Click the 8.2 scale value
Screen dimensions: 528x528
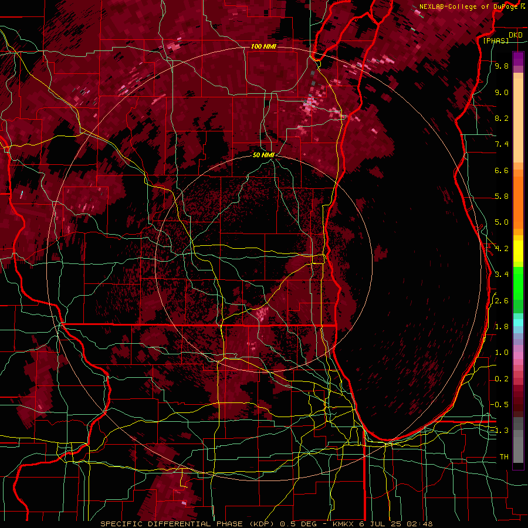pos(502,118)
